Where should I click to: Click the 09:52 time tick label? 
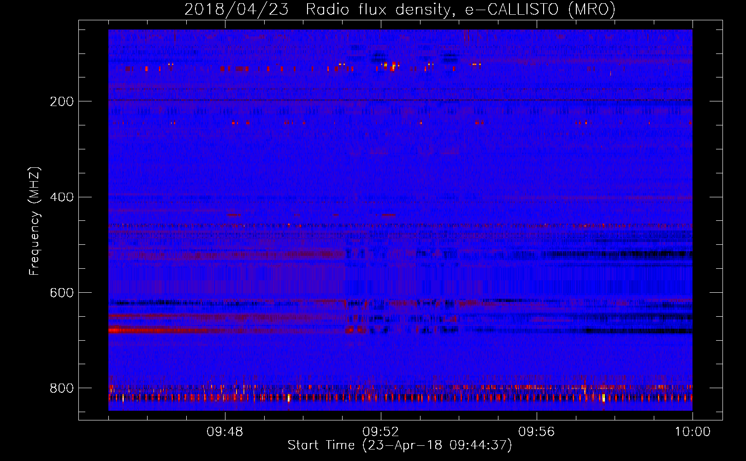click(x=381, y=432)
